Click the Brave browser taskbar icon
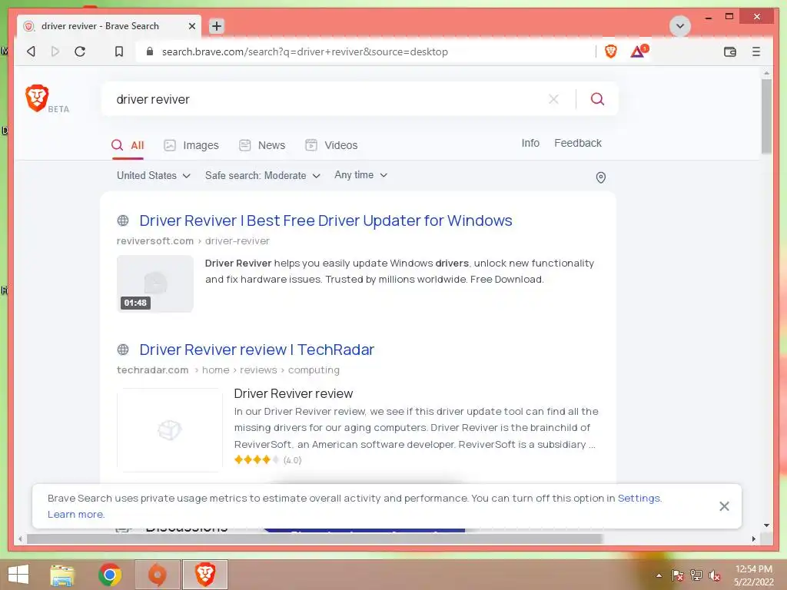The image size is (787, 590). pyautogui.click(x=205, y=575)
